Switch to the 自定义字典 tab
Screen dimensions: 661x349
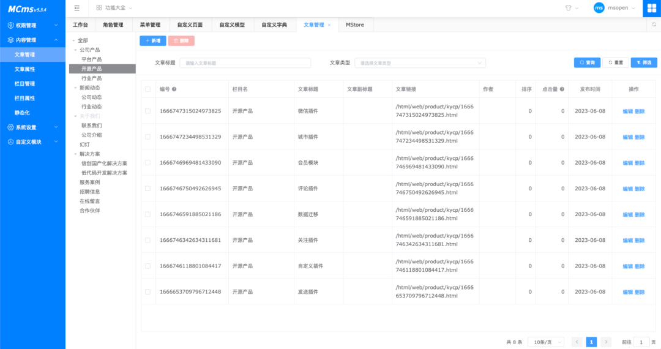point(274,25)
